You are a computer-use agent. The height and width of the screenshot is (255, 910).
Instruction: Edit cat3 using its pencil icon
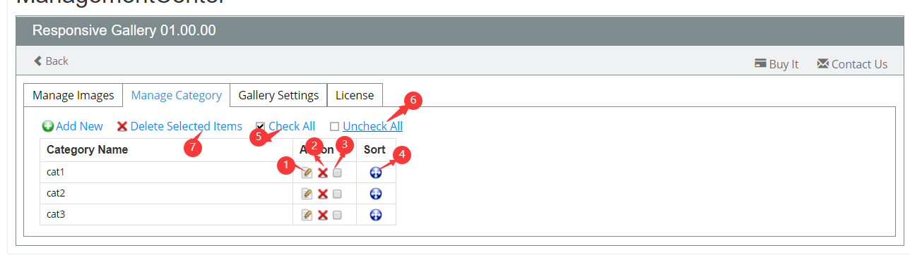307,215
